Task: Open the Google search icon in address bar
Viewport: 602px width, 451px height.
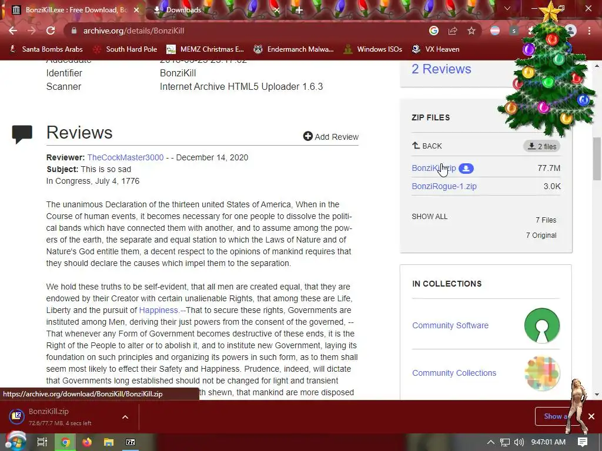Action: 434,31
